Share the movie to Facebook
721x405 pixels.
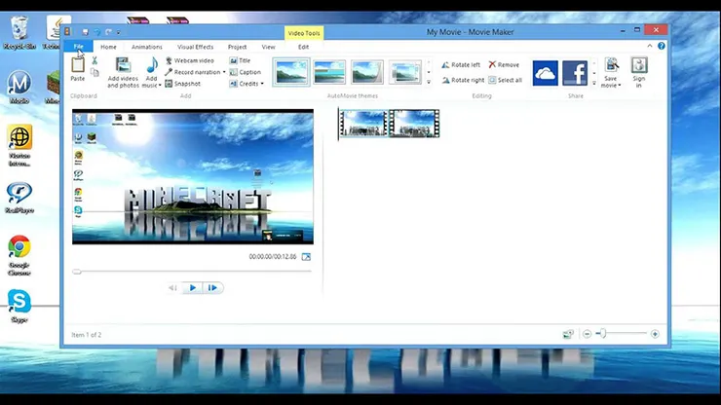(575, 73)
